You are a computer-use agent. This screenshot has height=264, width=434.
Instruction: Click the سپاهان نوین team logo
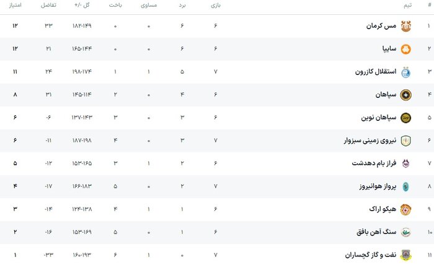pyautogui.click(x=405, y=118)
